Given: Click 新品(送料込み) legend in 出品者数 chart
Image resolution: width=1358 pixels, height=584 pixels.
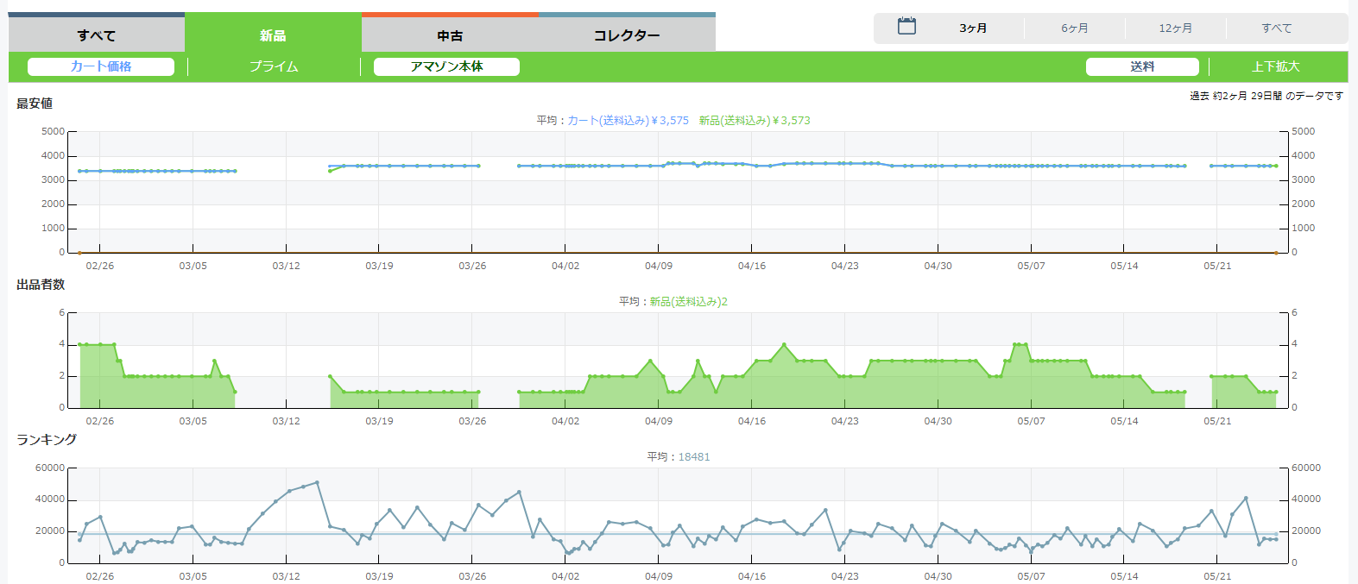Looking at the screenshot, I should coord(688,302).
